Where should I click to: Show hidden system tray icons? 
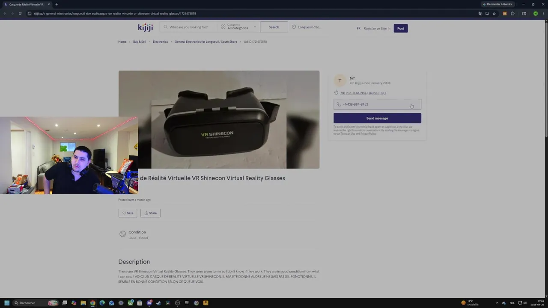click(x=497, y=303)
